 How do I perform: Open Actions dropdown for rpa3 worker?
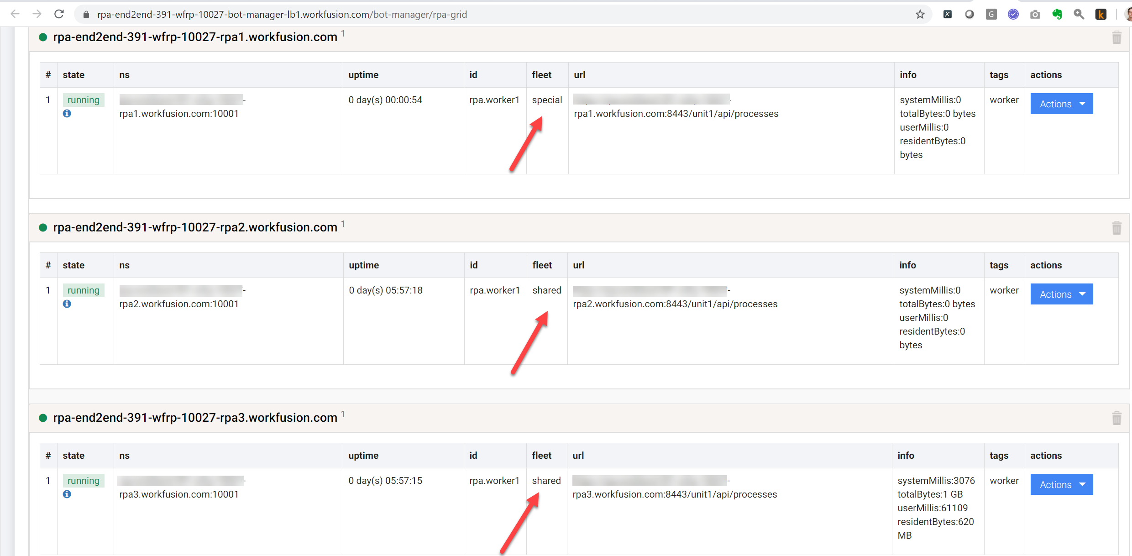click(1062, 485)
